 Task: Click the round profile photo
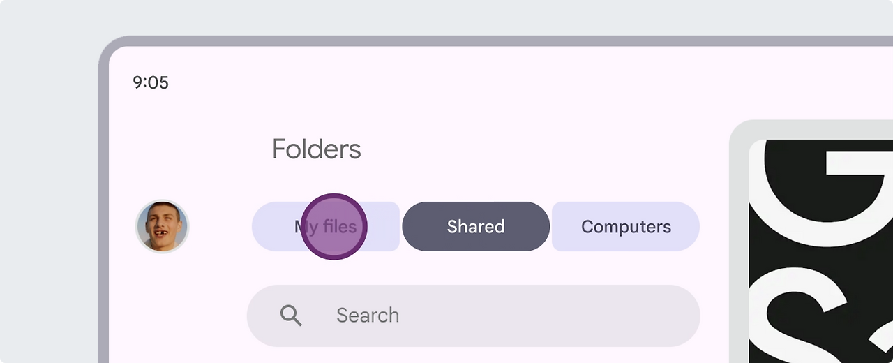(x=162, y=226)
